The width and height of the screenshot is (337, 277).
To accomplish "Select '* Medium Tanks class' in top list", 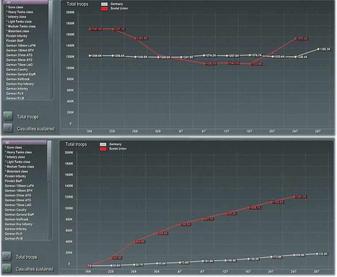I will click(x=21, y=26).
